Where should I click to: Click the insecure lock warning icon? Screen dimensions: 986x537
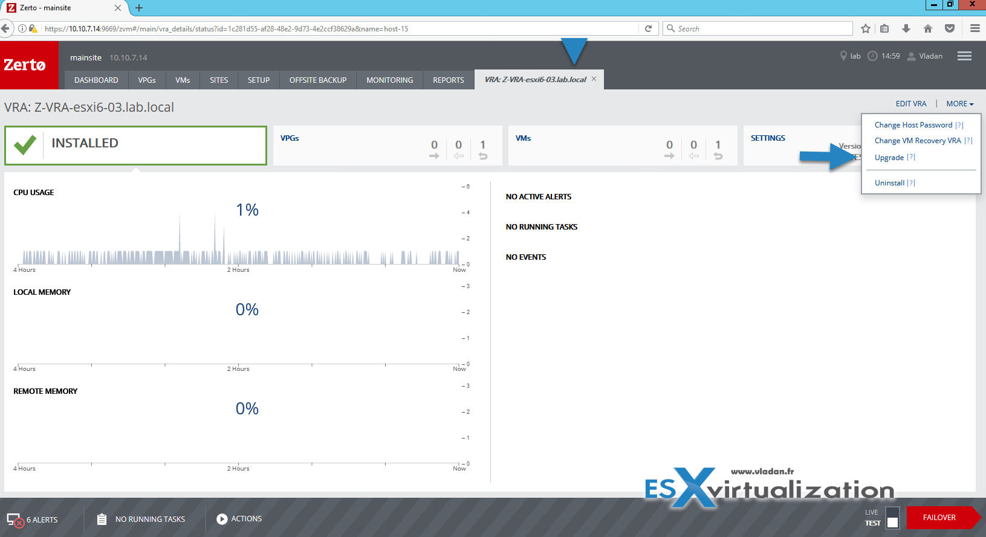coord(33,28)
